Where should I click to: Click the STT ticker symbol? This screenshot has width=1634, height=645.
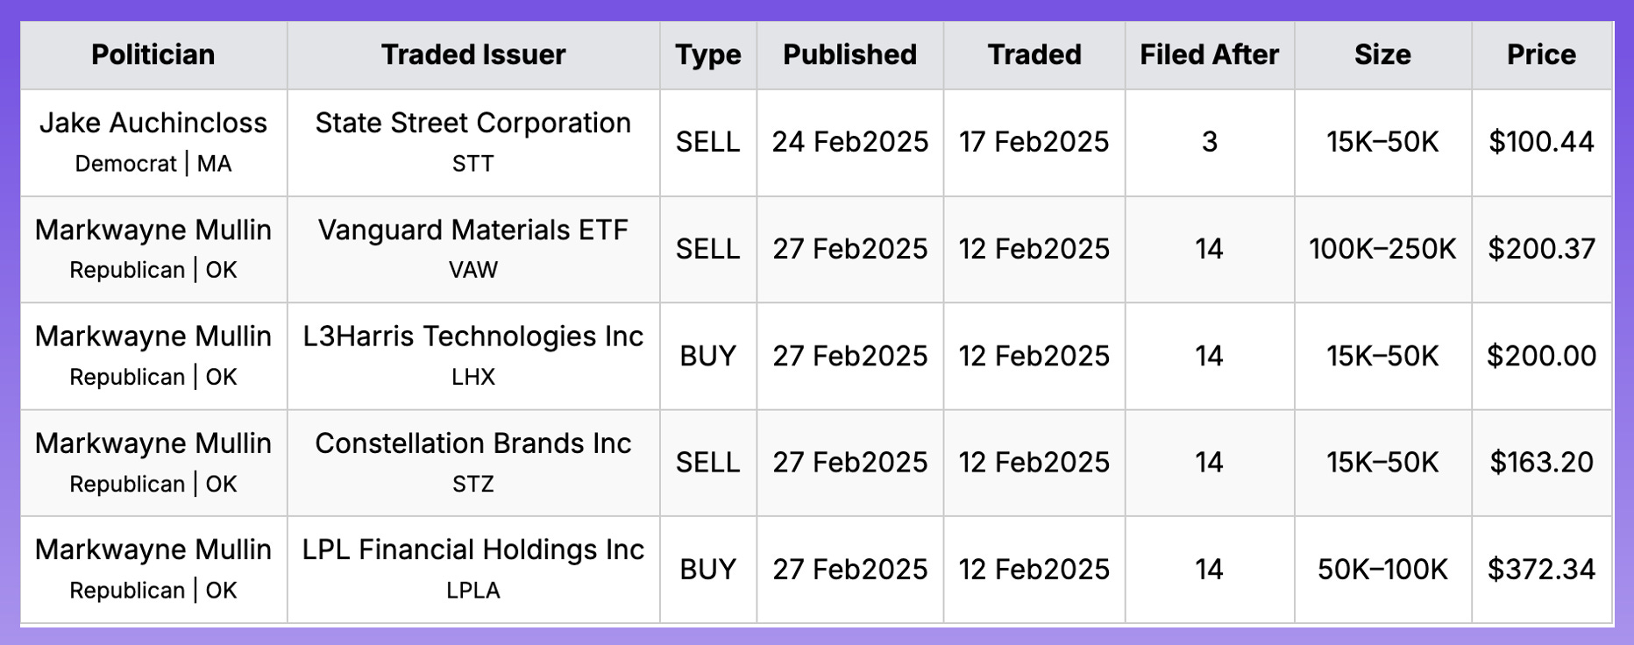(x=472, y=164)
